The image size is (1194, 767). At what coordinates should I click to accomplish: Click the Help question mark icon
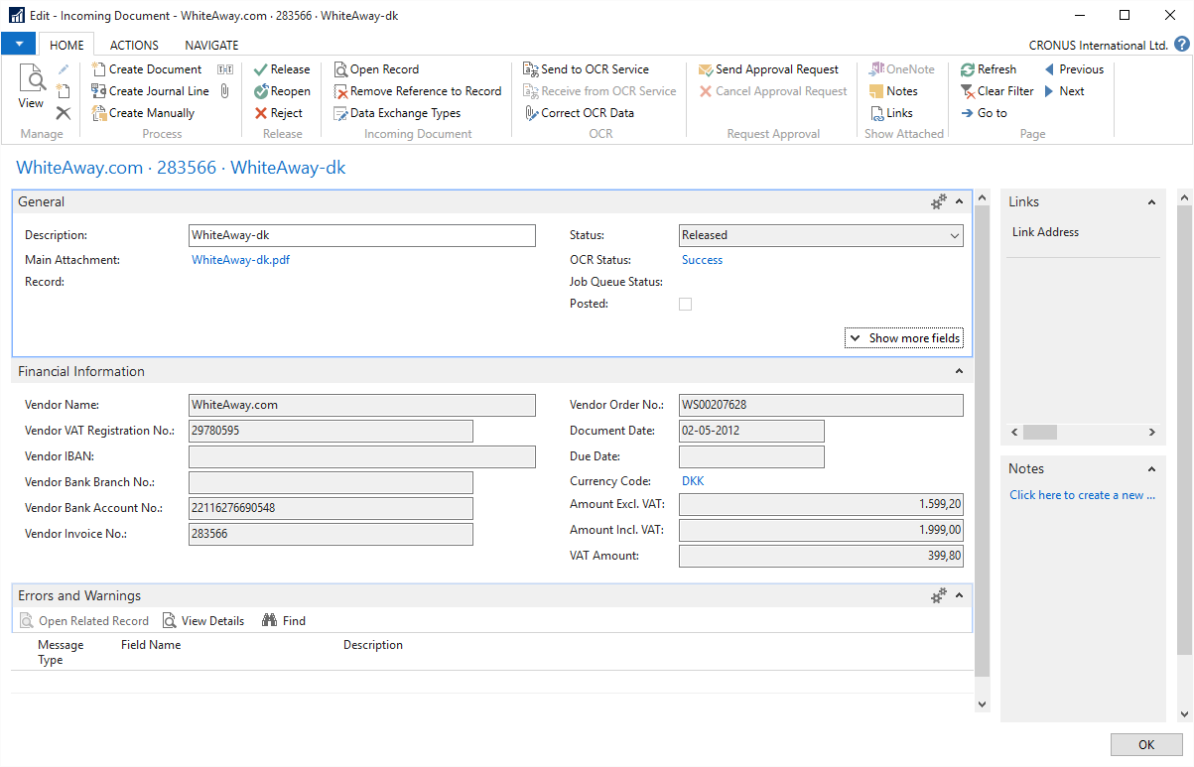[1181, 45]
